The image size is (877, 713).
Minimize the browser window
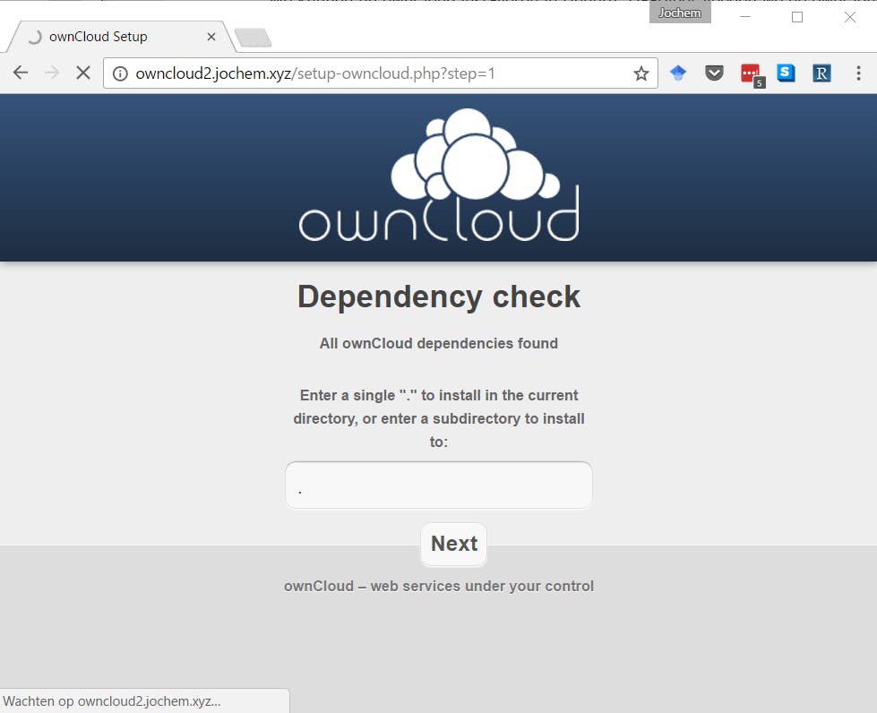(745, 17)
